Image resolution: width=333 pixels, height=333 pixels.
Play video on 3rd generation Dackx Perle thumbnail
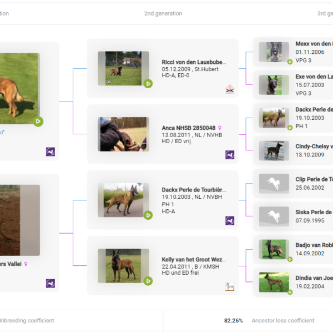(x=290, y=128)
